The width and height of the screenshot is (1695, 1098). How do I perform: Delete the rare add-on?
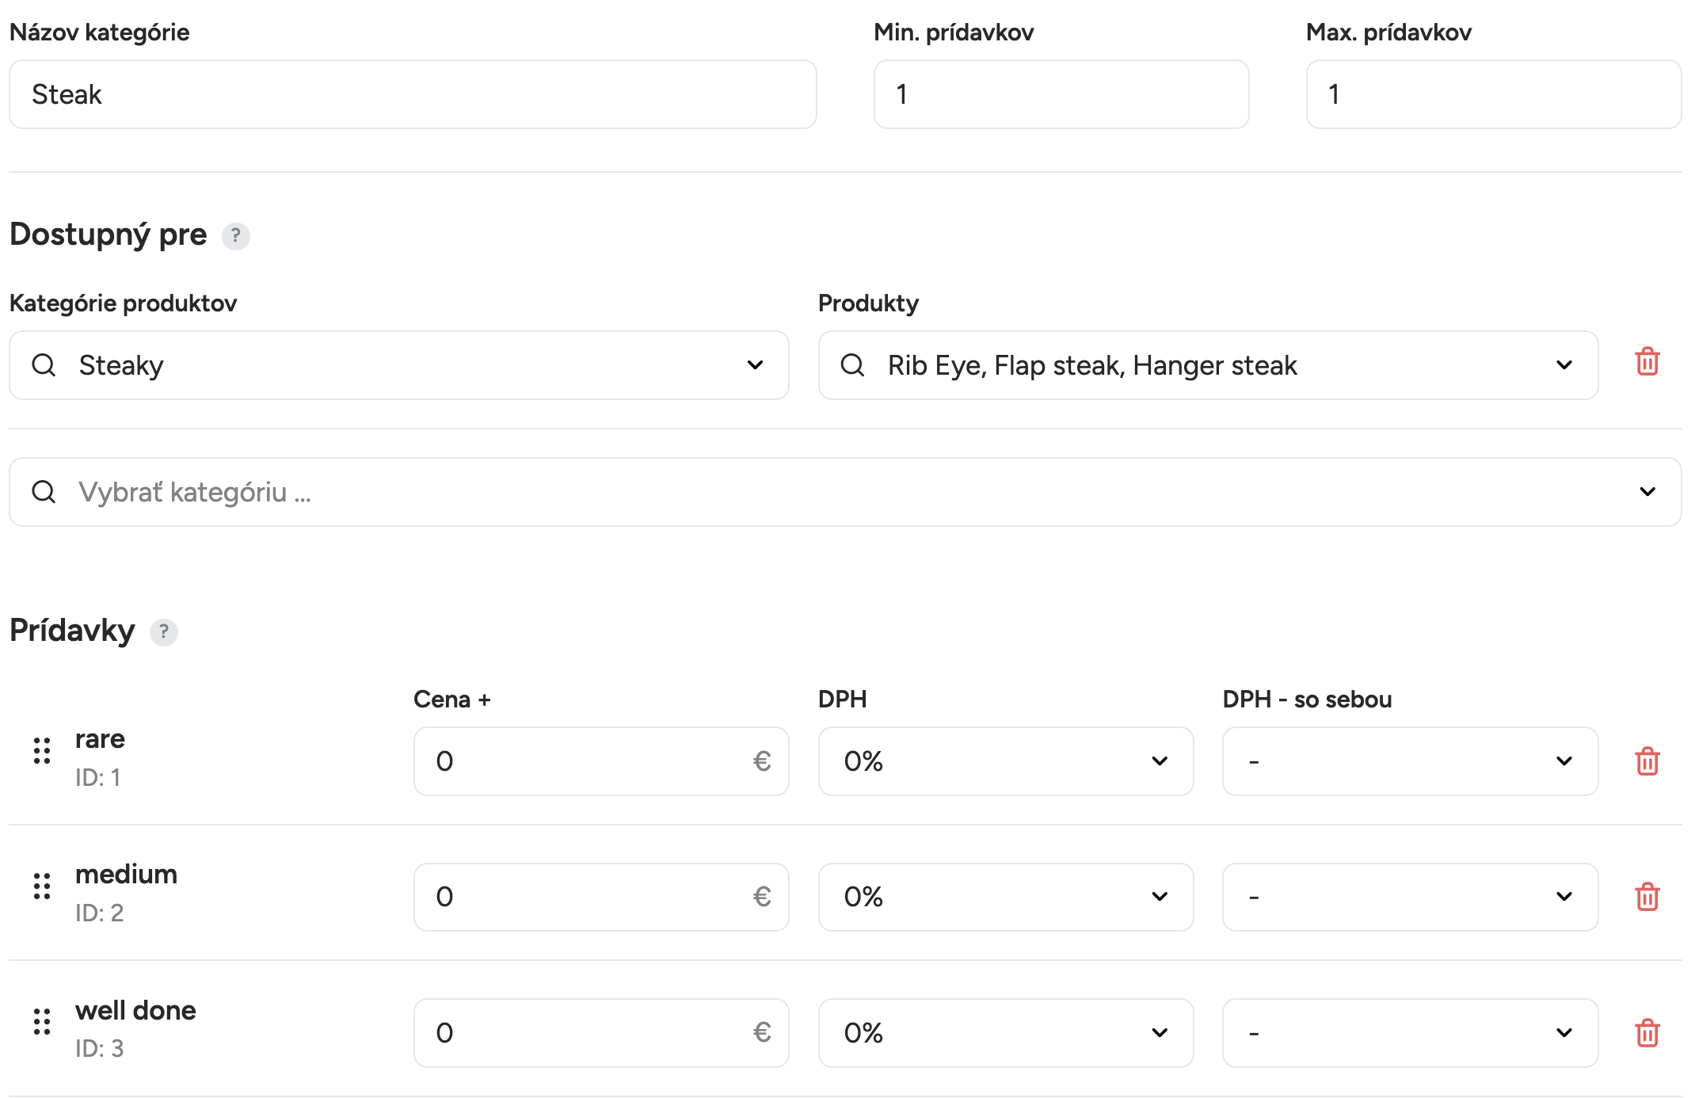click(1647, 761)
